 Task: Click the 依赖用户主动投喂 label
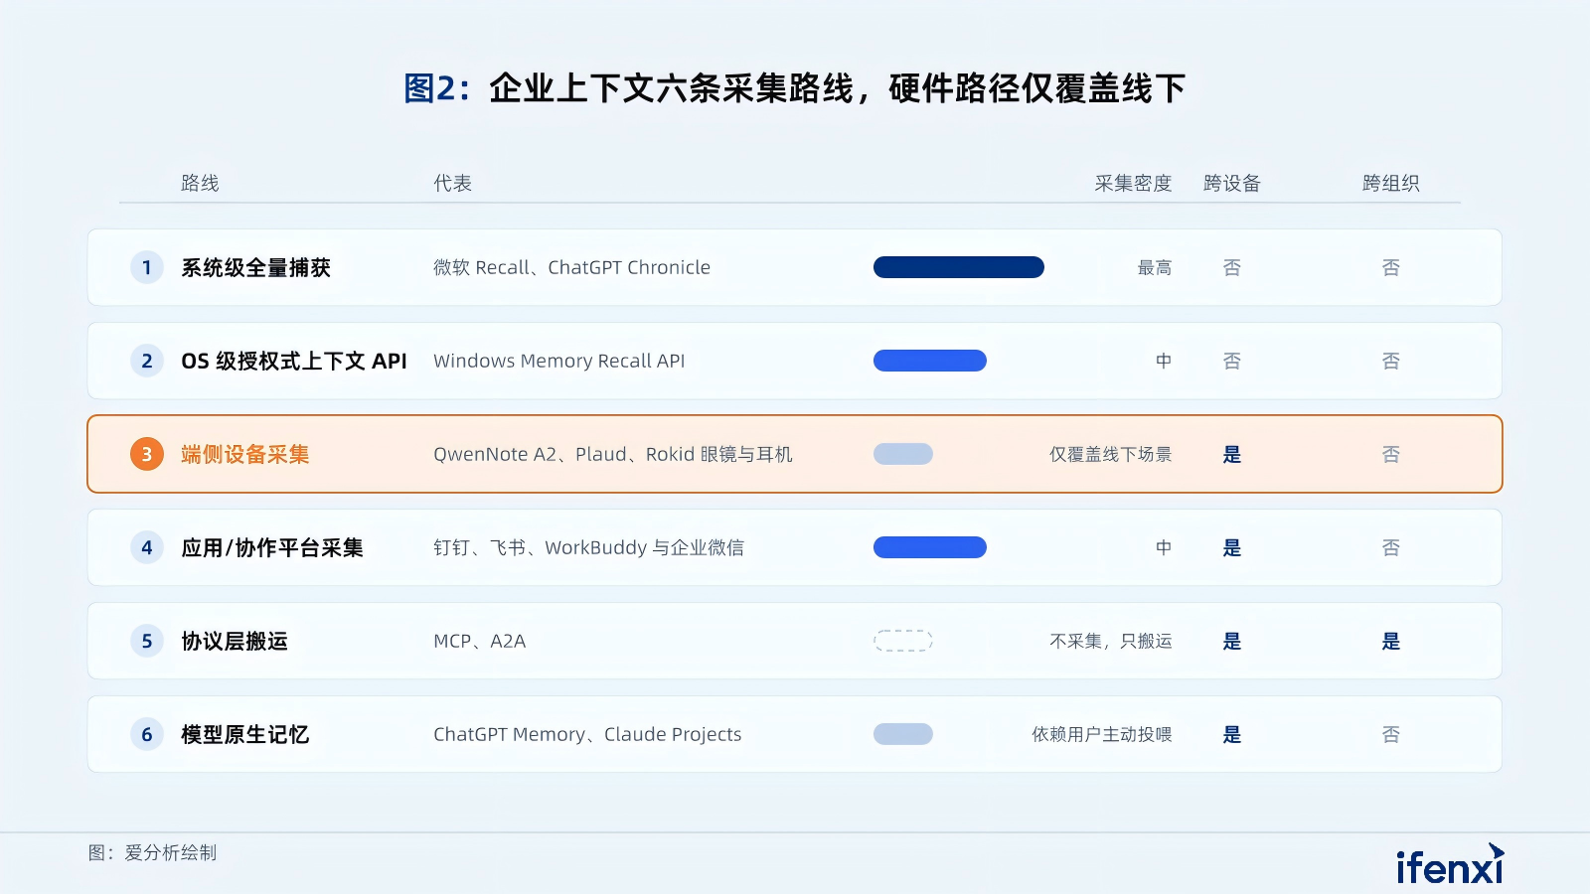pyautogui.click(x=1102, y=734)
